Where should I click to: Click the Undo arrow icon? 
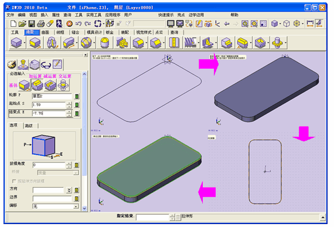(x=79, y=23)
